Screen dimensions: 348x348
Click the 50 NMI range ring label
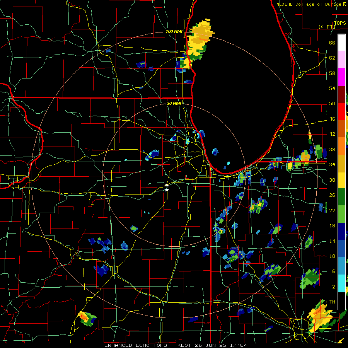click(x=174, y=103)
